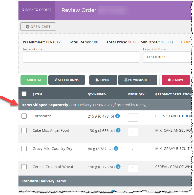Open the cart
Image resolution: width=194 pixels, height=195 pixels.
38,26
